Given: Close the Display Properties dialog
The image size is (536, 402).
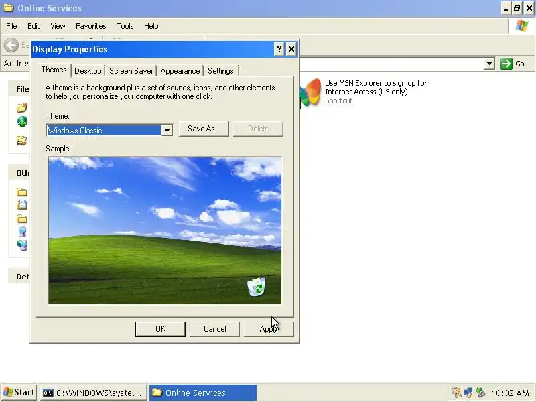Looking at the screenshot, I should click(x=291, y=49).
